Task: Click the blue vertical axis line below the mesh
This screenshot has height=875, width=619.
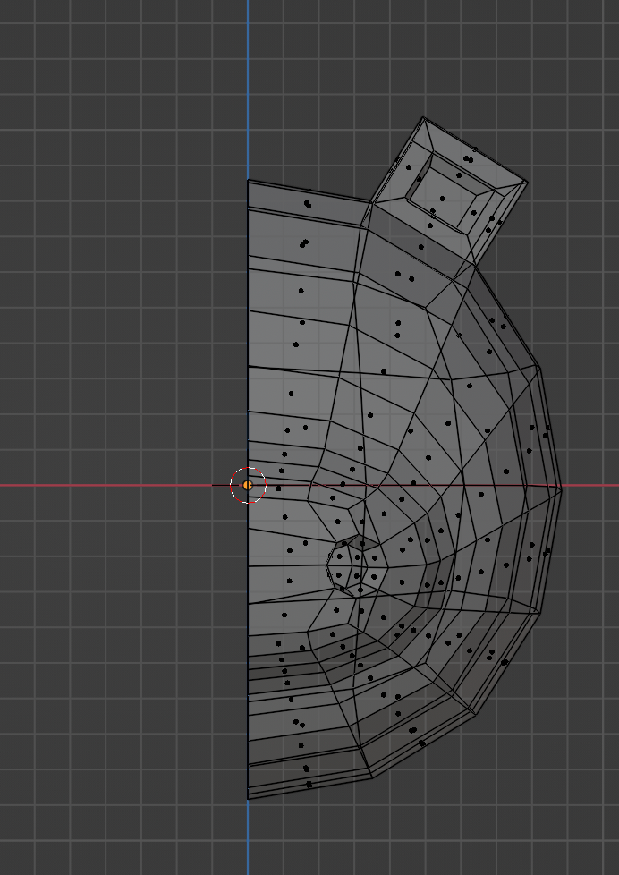Action: pos(248,837)
